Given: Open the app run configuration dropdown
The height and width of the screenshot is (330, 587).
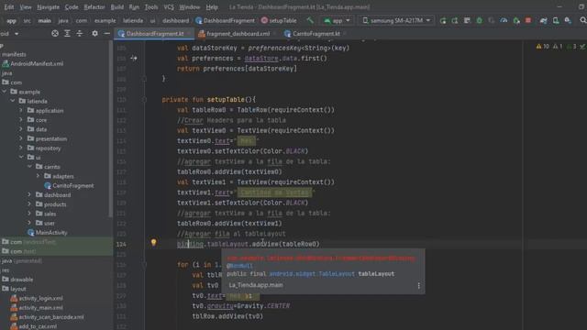Looking at the screenshot, I should (x=337, y=20).
